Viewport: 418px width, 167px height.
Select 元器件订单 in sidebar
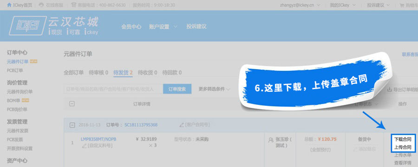point(18,62)
